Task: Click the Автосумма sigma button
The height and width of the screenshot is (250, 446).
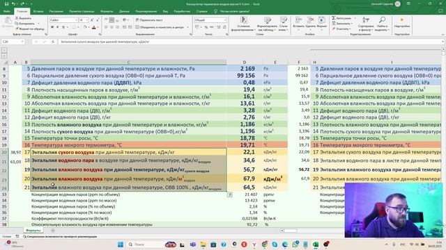Action: tap(341, 18)
